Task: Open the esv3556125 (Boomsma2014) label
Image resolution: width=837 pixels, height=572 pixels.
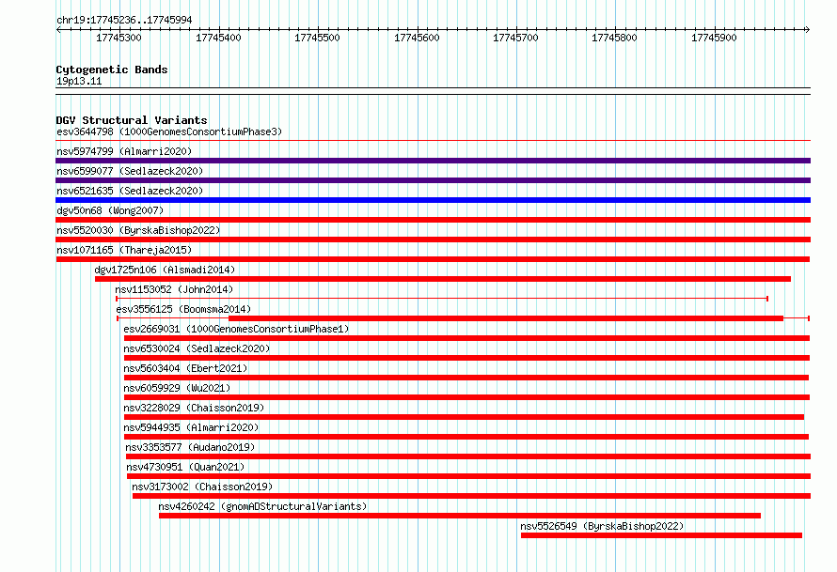Action: 183,309
